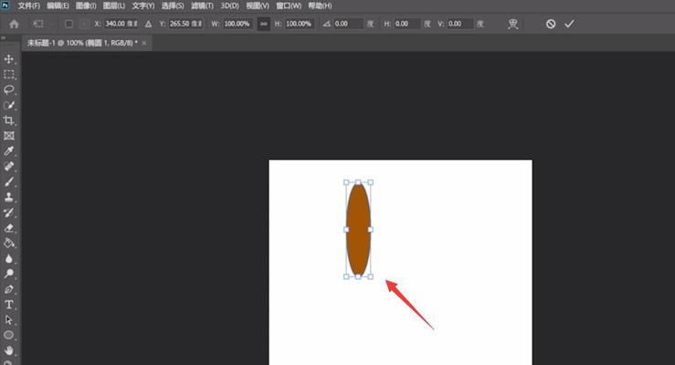This screenshot has width=675, height=365.
Task: Cancel the transform with the circle-slash button
Action: pyautogui.click(x=551, y=24)
